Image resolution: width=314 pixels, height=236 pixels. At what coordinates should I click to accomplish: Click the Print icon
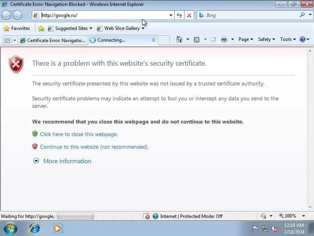224,39
